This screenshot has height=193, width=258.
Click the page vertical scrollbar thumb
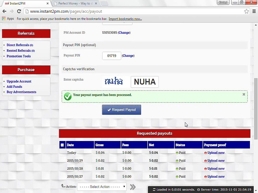coord(256,109)
